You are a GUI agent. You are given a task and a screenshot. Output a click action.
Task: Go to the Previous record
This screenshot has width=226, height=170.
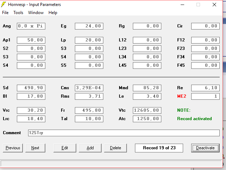click(x=13, y=148)
